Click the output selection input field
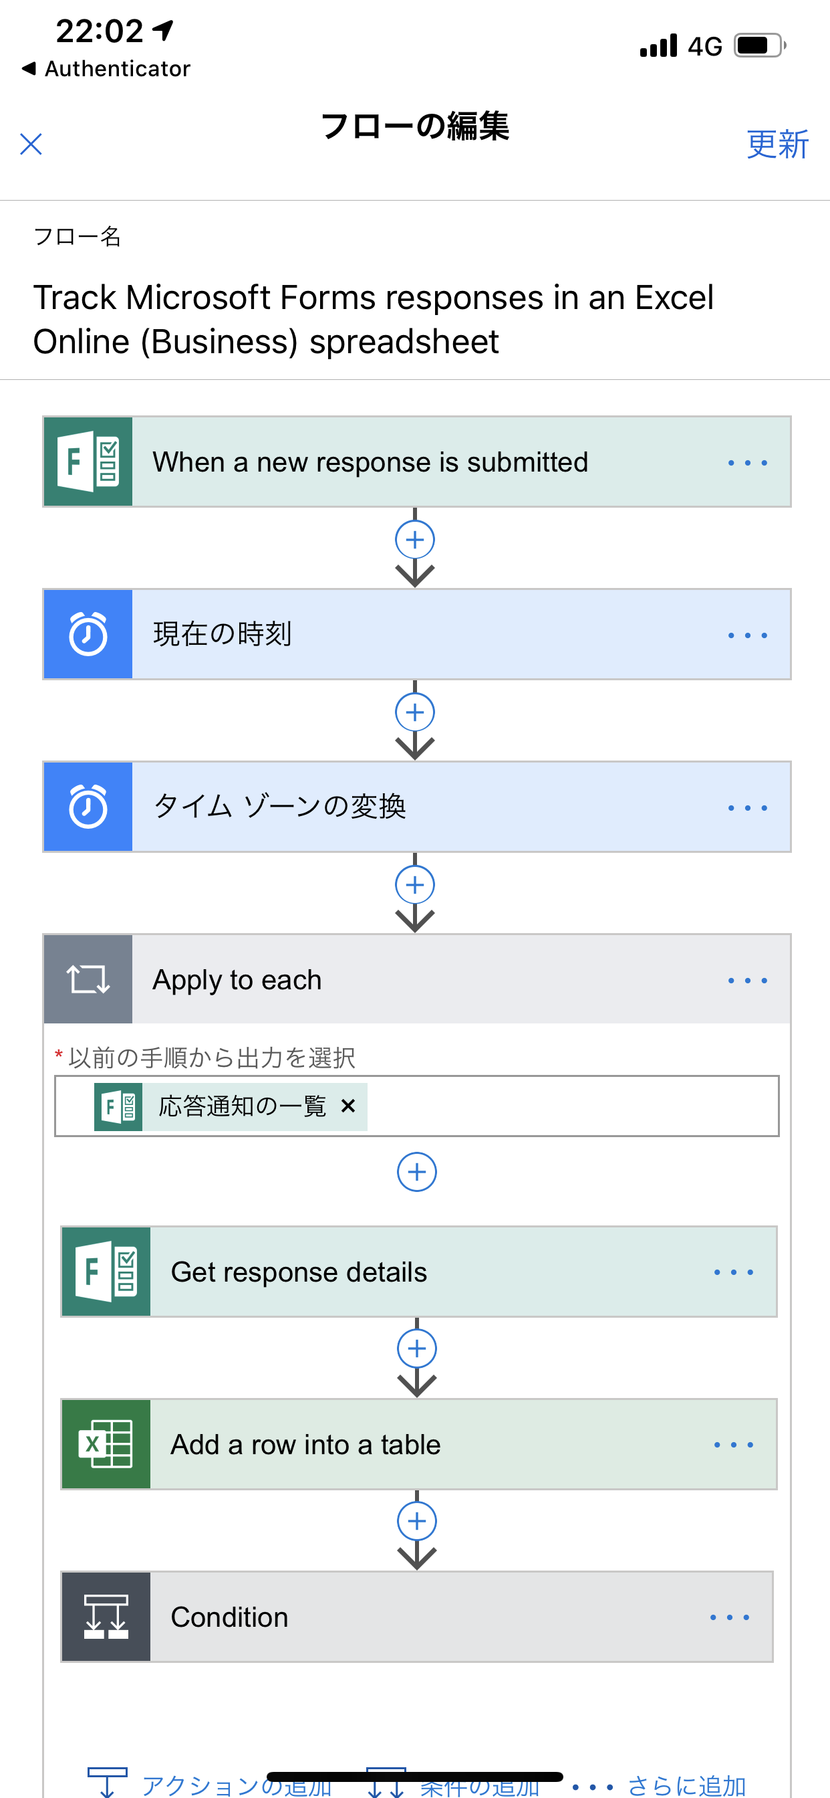Screen dimensions: 830x1798 [416, 1106]
